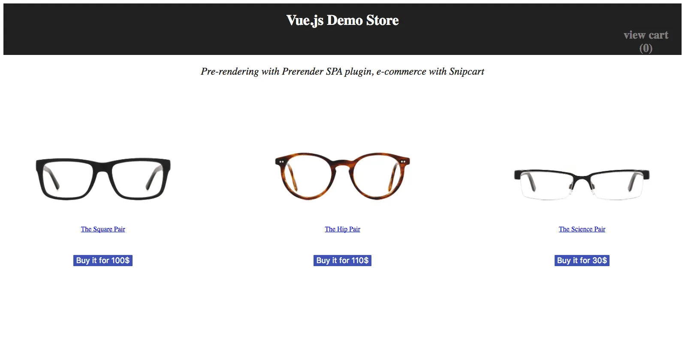The image size is (685, 358).
Task: Click "The Science Pair" product link
Action: [x=582, y=229]
